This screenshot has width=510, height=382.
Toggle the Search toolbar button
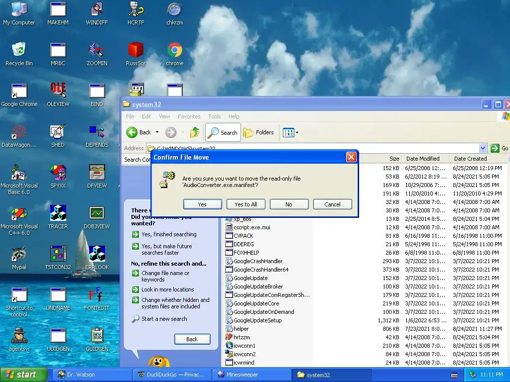223,132
